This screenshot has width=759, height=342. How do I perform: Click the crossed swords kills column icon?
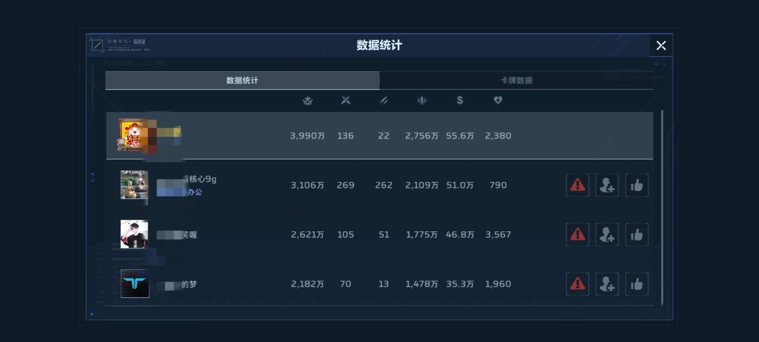(346, 100)
